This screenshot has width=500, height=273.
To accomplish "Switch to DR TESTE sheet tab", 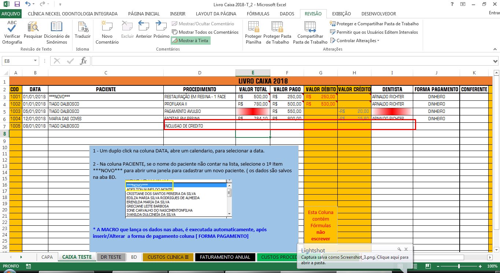I will pyautogui.click(x=111, y=257).
